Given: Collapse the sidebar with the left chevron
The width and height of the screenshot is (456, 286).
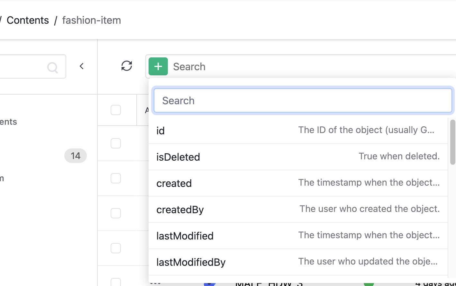Looking at the screenshot, I should click(x=82, y=66).
